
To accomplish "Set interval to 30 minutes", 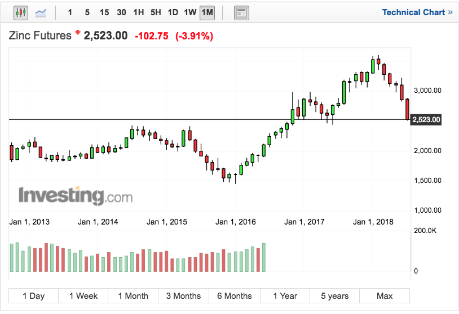I will pos(121,12).
